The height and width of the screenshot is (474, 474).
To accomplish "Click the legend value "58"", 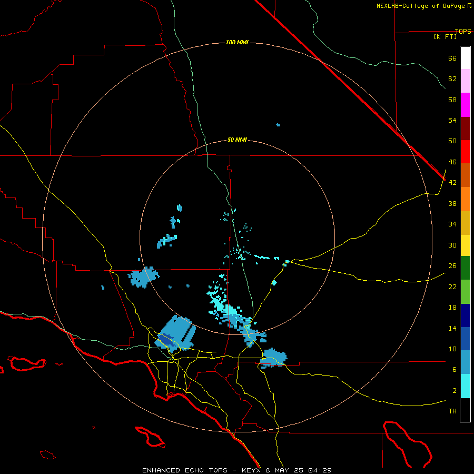I will click(x=452, y=100).
